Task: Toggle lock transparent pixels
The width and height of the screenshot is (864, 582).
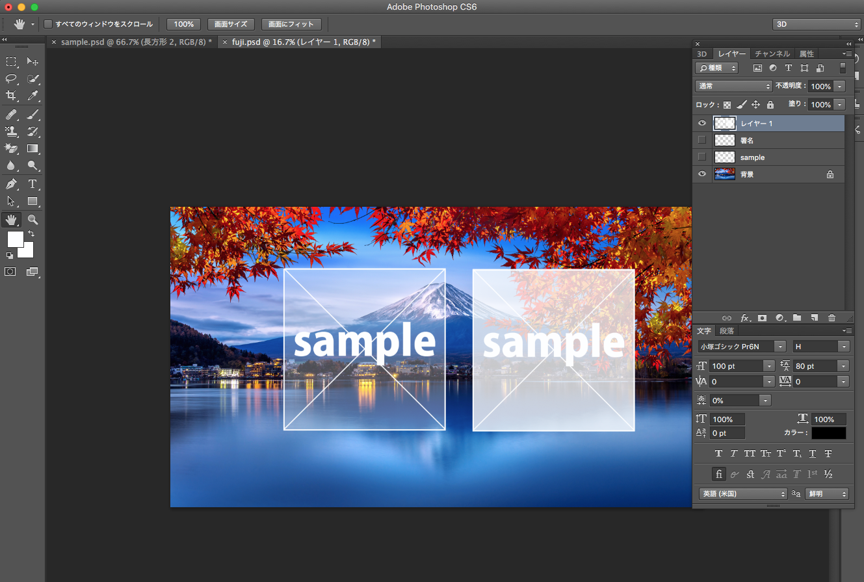Action: pyautogui.click(x=727, y=105)
